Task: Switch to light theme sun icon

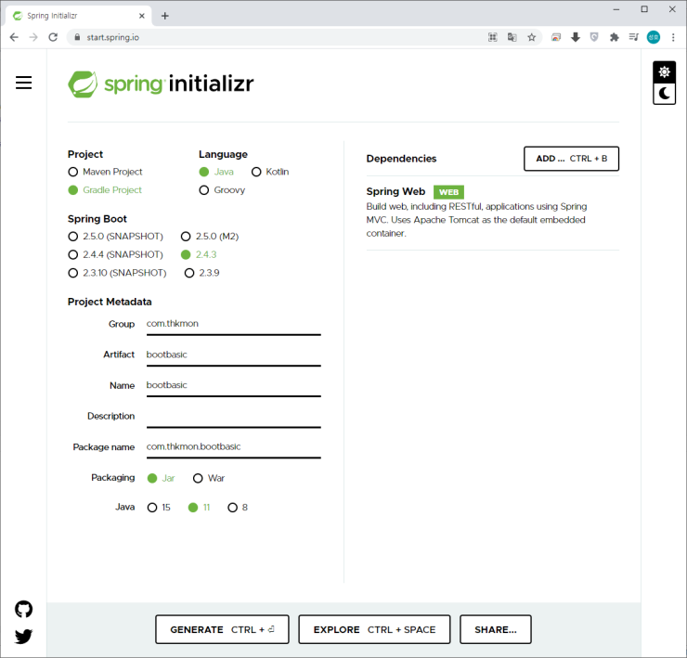Action: click(664, 72)
